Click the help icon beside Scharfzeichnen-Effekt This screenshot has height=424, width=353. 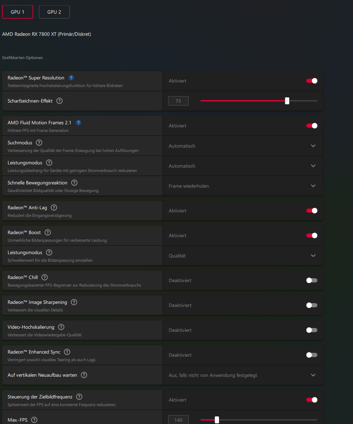[59, 101]
